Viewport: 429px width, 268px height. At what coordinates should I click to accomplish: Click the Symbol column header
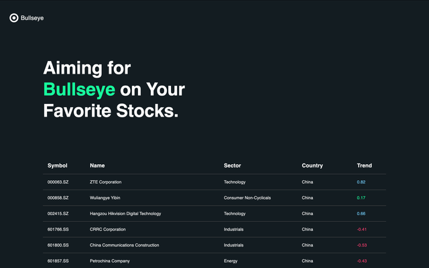(58, 165)
